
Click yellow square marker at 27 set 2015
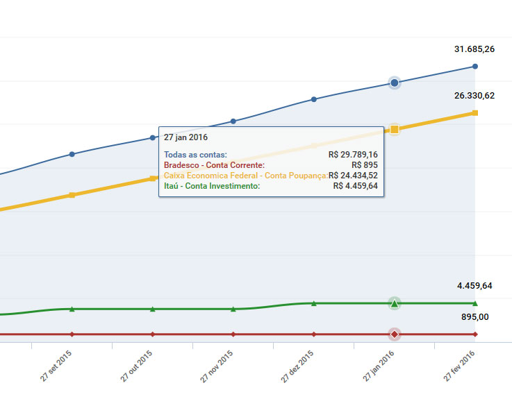point(72,195)
